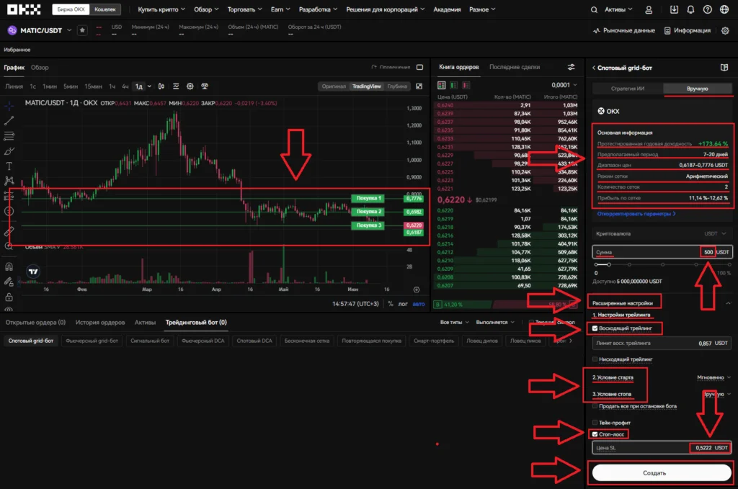Collapse Расширенные настройки section
The image size is (738, 489).
click(x=728, y=303)
